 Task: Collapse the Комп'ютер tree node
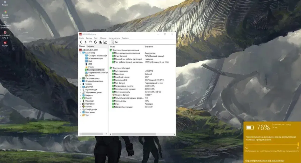click(x=80, y=53)
